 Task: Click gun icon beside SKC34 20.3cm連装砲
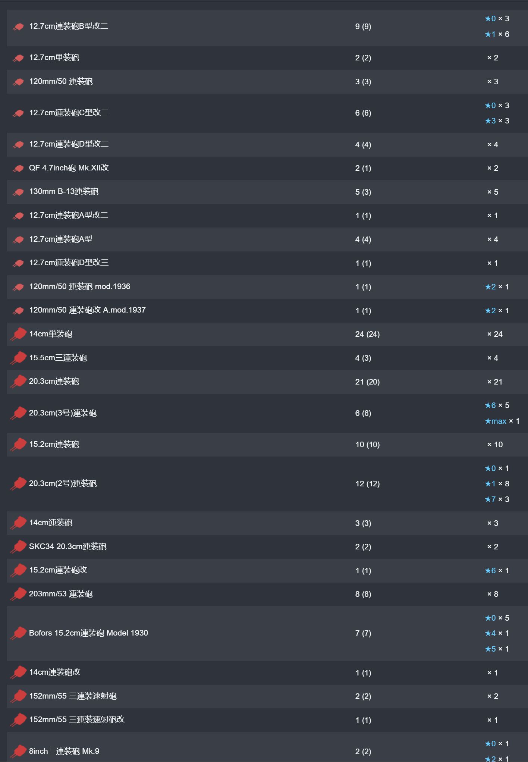[18, 547]
